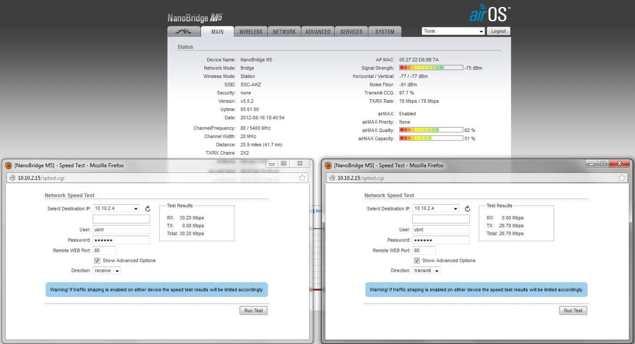Open Direction dropdown set to receive
This screenshot has width=635, height=344.
click(107, 271)
